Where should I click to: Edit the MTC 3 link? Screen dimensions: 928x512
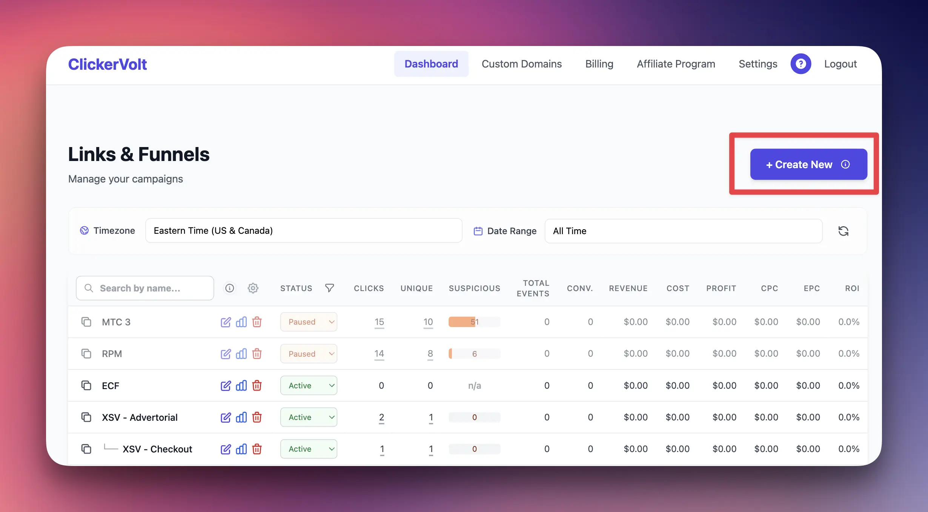(x=226, y=322)
